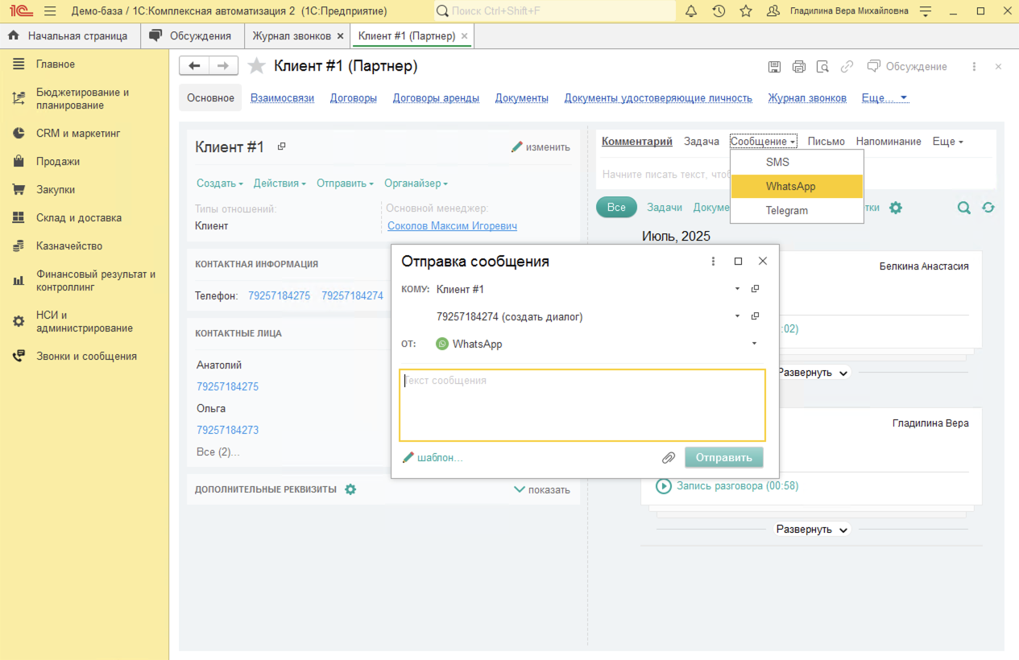Click into the message text field
The image size is (1019, 660).
pos(582,406)
